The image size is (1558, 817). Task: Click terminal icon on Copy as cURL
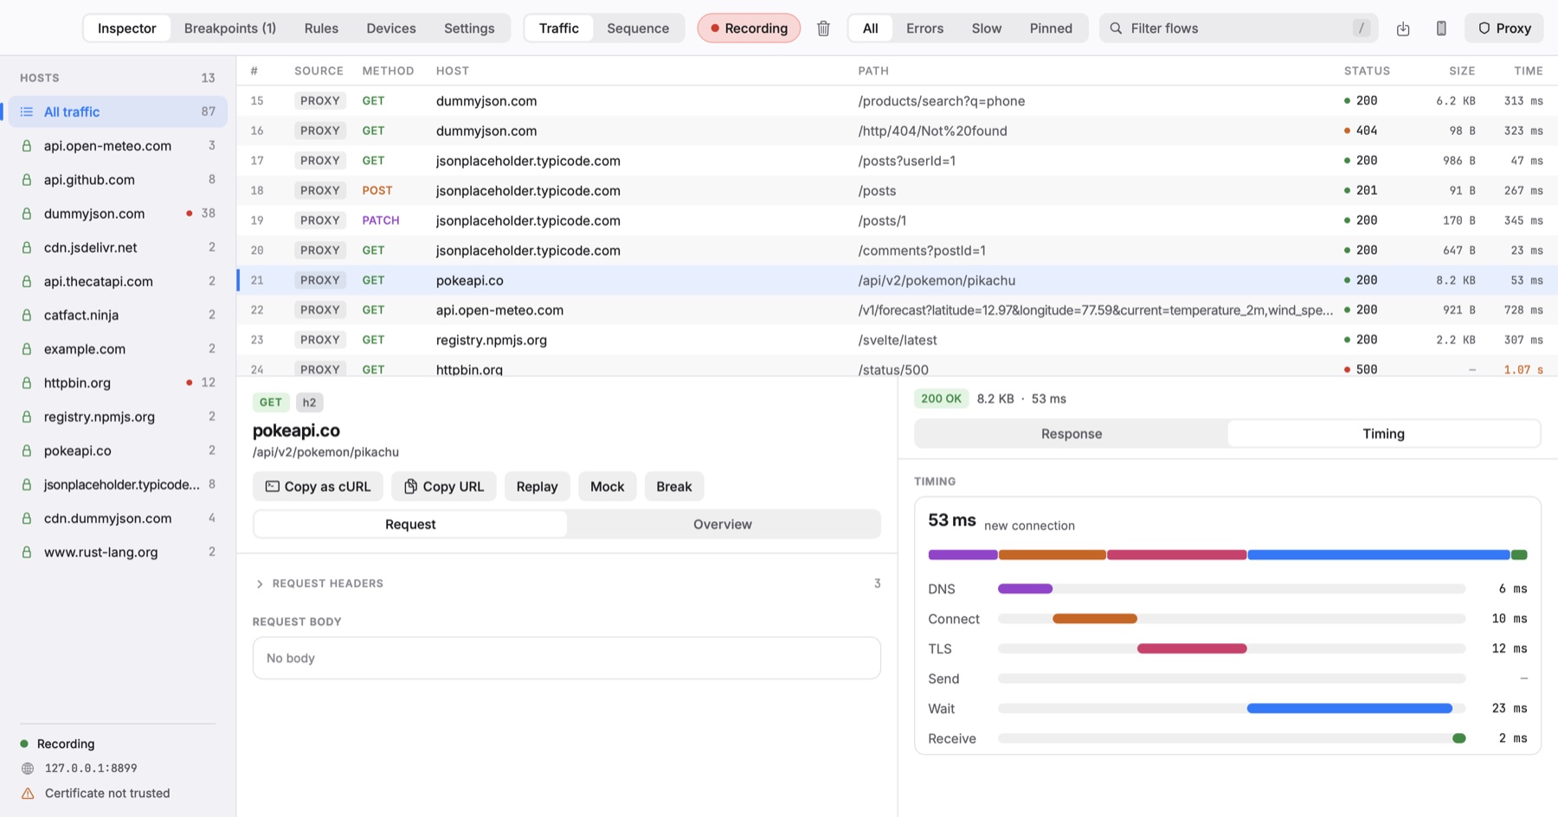pos(272,487)
